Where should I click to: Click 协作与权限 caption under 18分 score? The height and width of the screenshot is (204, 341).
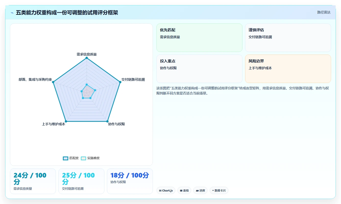118,182
